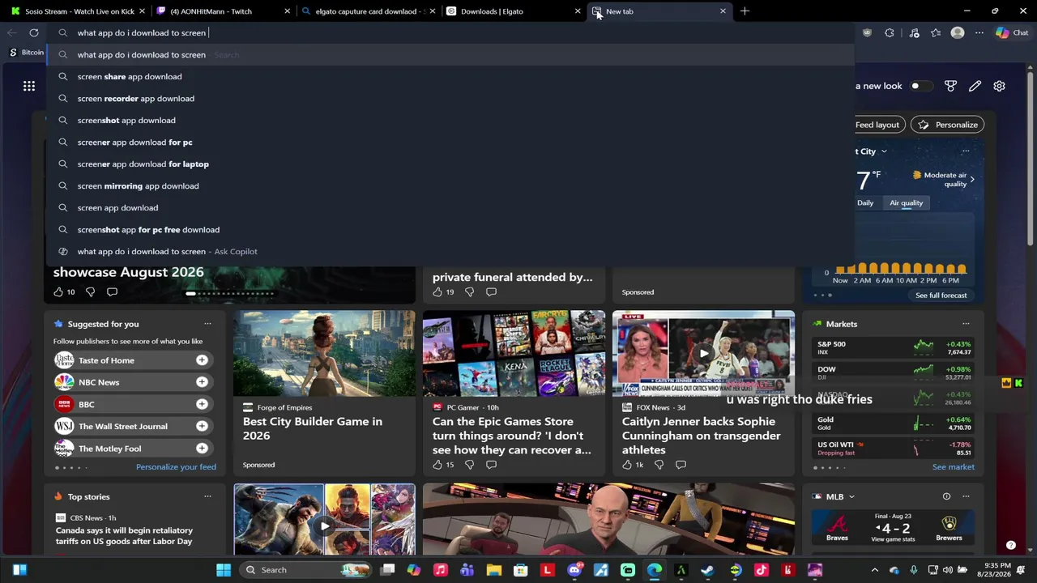Reload the page with the refresh icon
This screenshot has width=1037, height=583.
[x=34, y=32]
